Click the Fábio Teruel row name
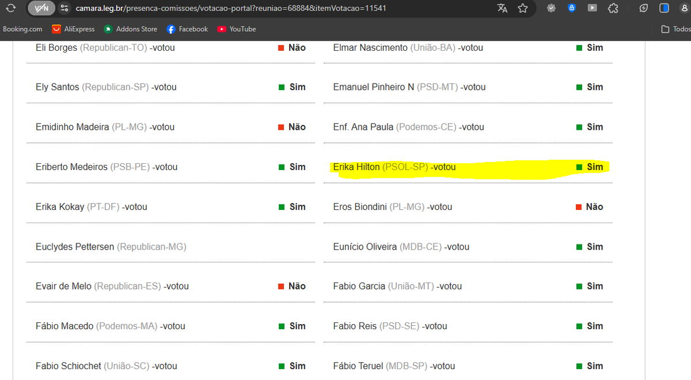This screenshot has width=691, height=380. (x=358, y=366)
